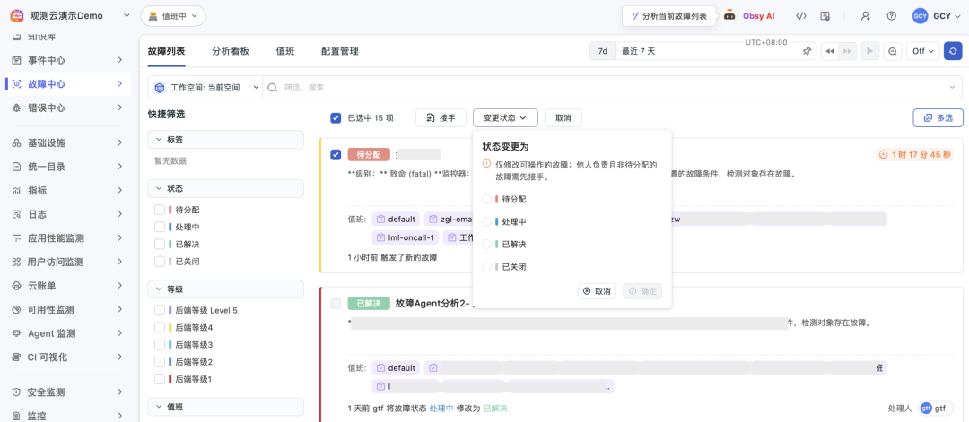Open 安全监测 in sidebar
The width and height of the screenshot is (969, 422).
point(68,392)
